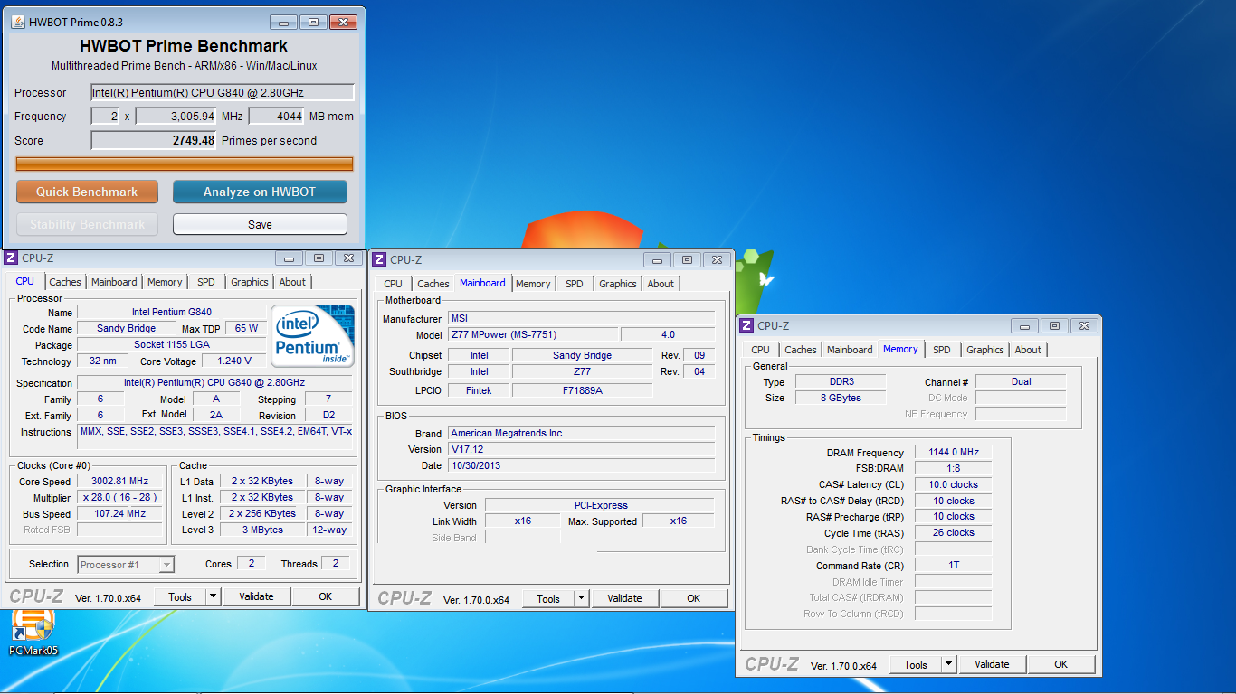Click the 4044 MB mem field
Screen dimensions: 1236x694
coord(276,116)
